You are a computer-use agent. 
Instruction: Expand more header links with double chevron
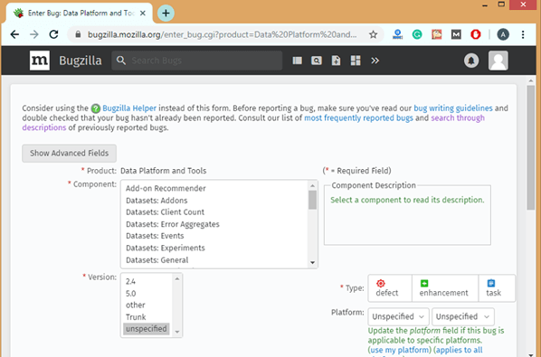click(x=375, y=61)
